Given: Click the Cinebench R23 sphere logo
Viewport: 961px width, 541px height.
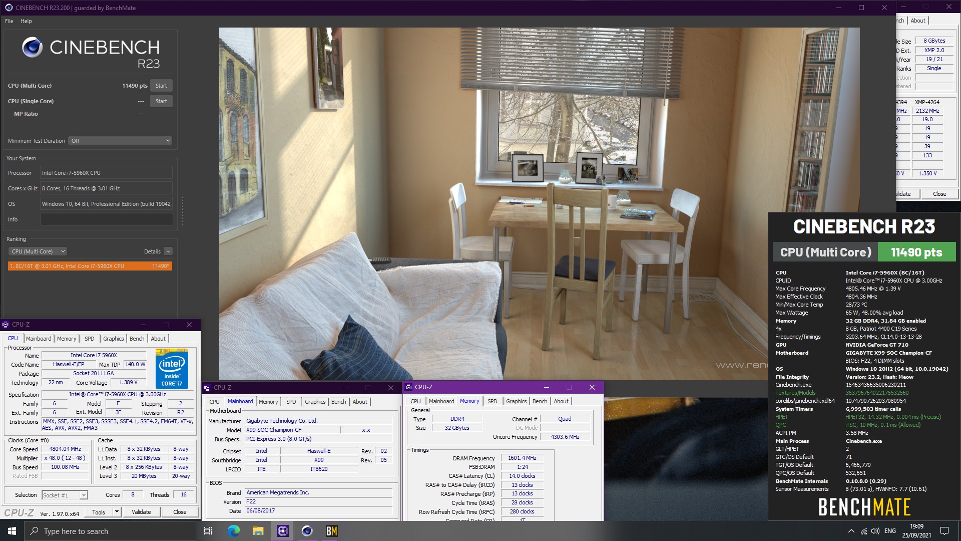Looking at the screenshot, I should click(33, 48).
